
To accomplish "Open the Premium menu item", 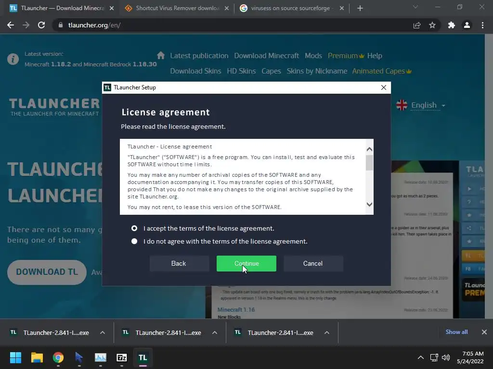I will 346,56.
